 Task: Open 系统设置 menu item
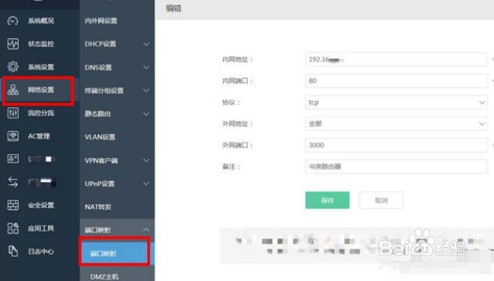point(41,67)
